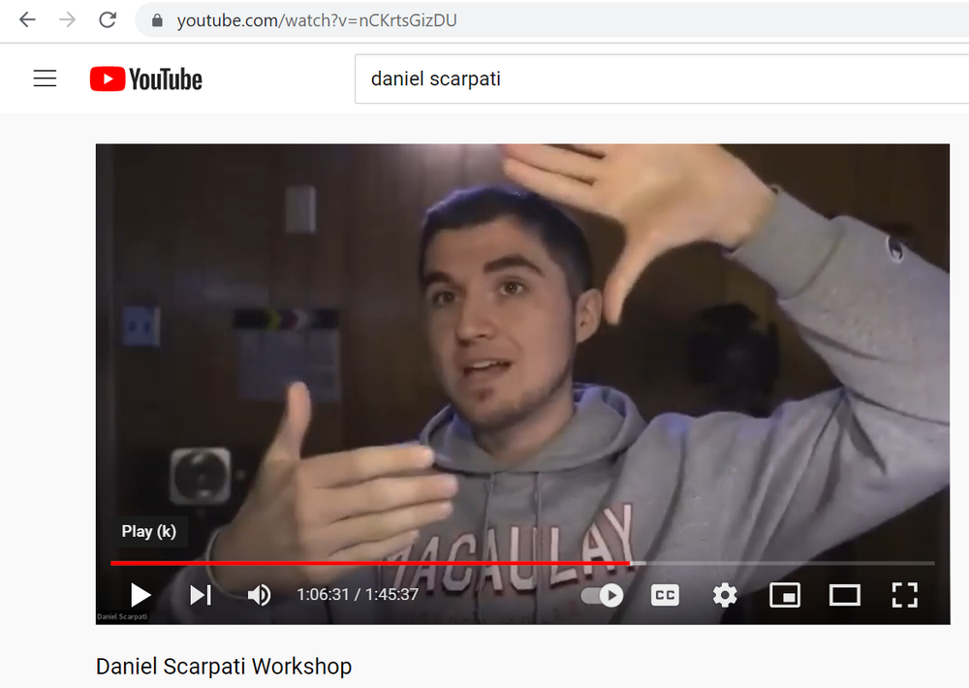969x688 pixels.
Task: Skip to the next video
Action: [201, 595]
